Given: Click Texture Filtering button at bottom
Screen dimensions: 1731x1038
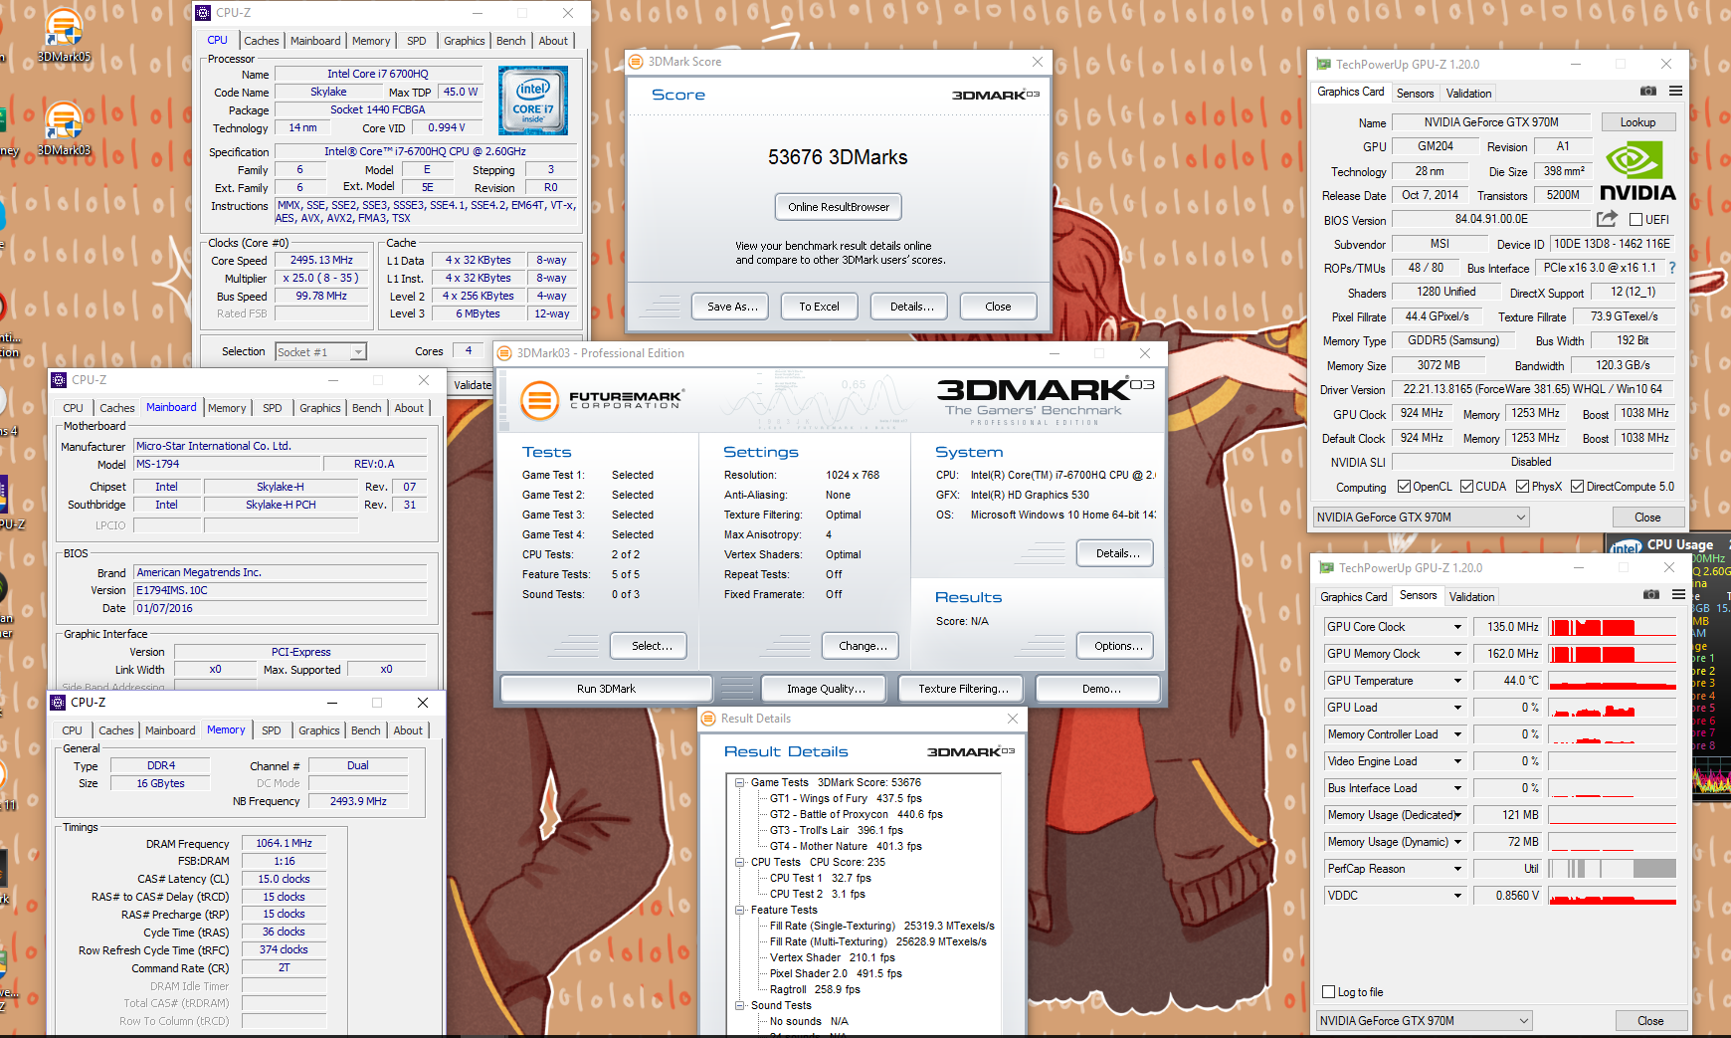Looking at the screenshot, I should pos(963,689).
